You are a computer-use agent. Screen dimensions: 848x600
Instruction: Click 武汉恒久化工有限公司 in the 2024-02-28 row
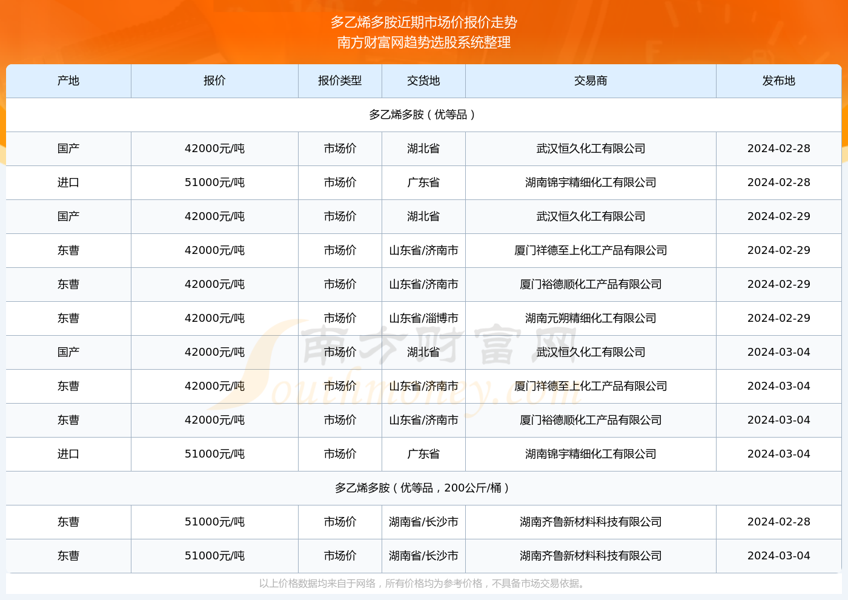click(x=591, y=148)
